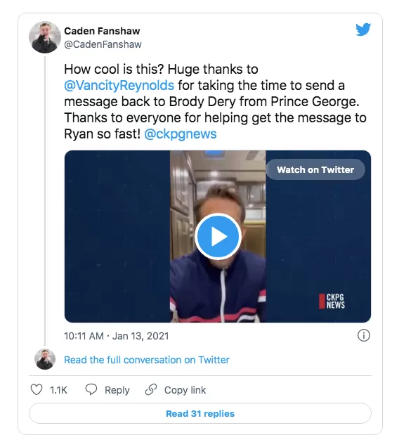Click the Copy link text label
Screen dimensions: 399x447
click(185, 390)
